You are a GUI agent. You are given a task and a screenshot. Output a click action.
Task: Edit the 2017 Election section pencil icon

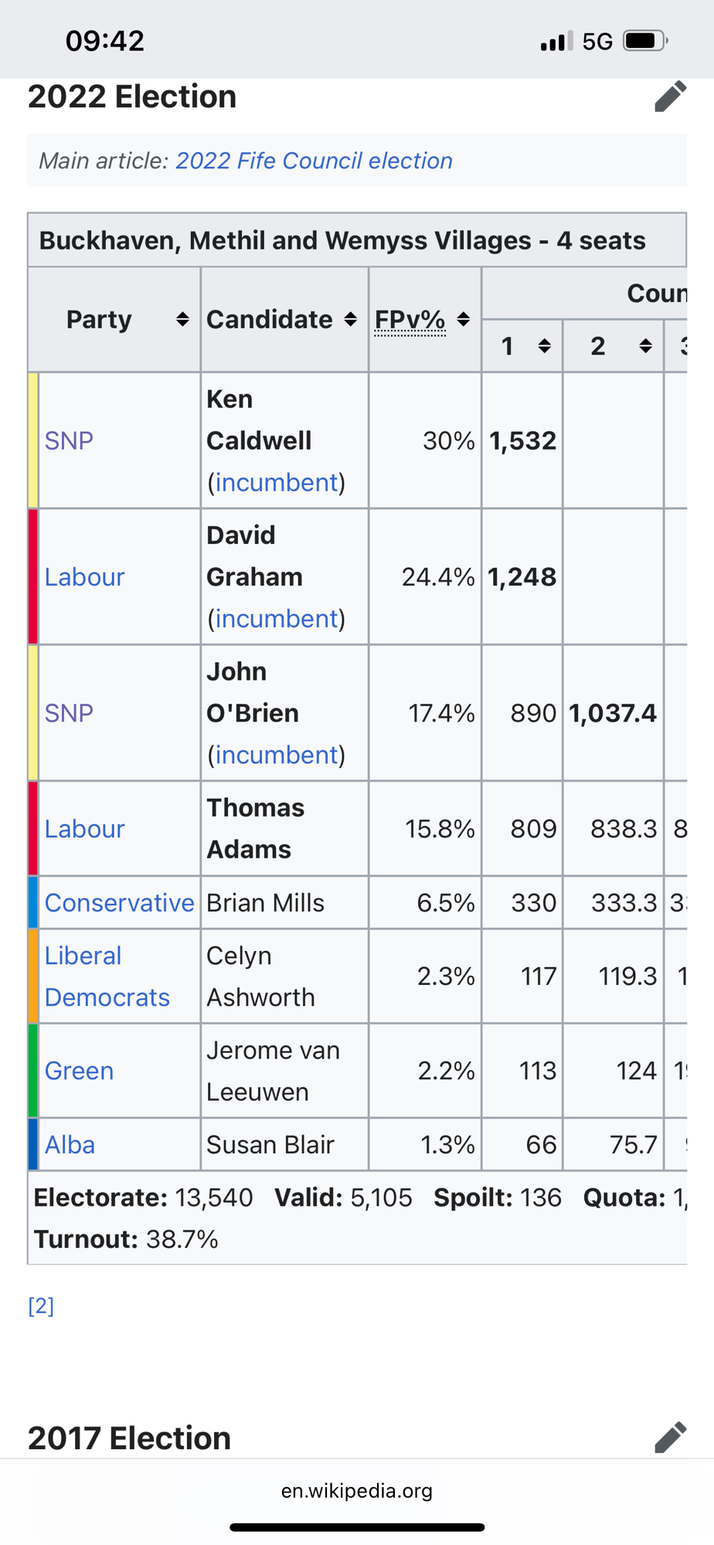pyautogui.click(x=670, y=1437)
